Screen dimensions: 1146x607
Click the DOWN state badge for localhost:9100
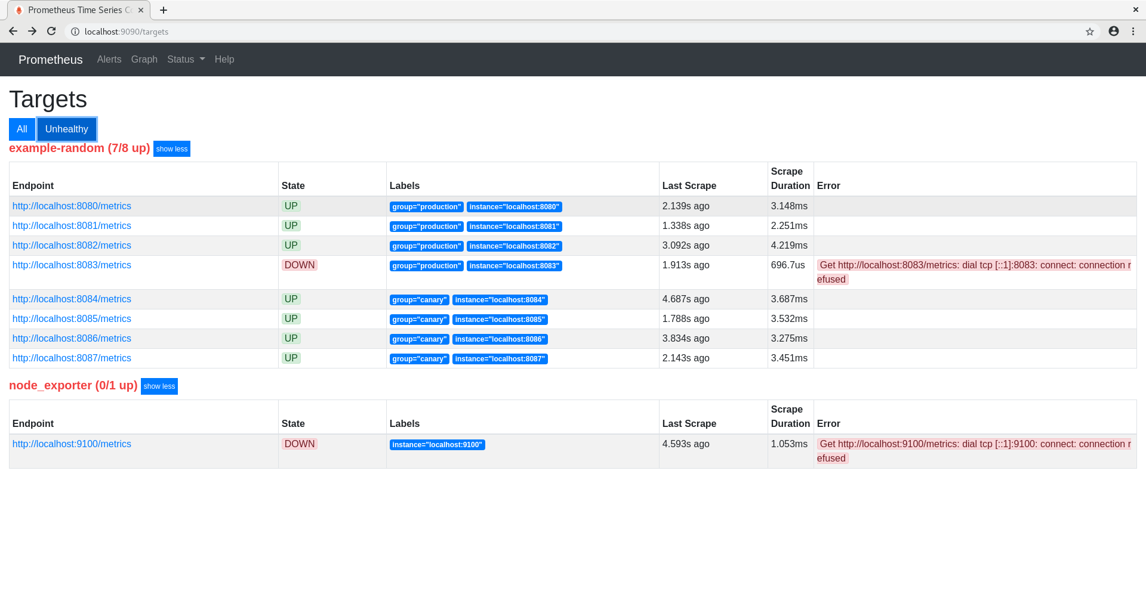pyautogui.click(x=300, y=444)
